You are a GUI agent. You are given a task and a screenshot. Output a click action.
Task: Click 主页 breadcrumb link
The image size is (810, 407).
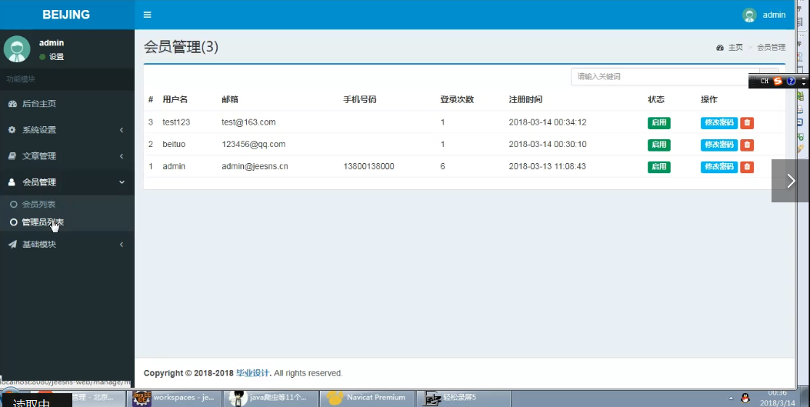click(735, 48)
